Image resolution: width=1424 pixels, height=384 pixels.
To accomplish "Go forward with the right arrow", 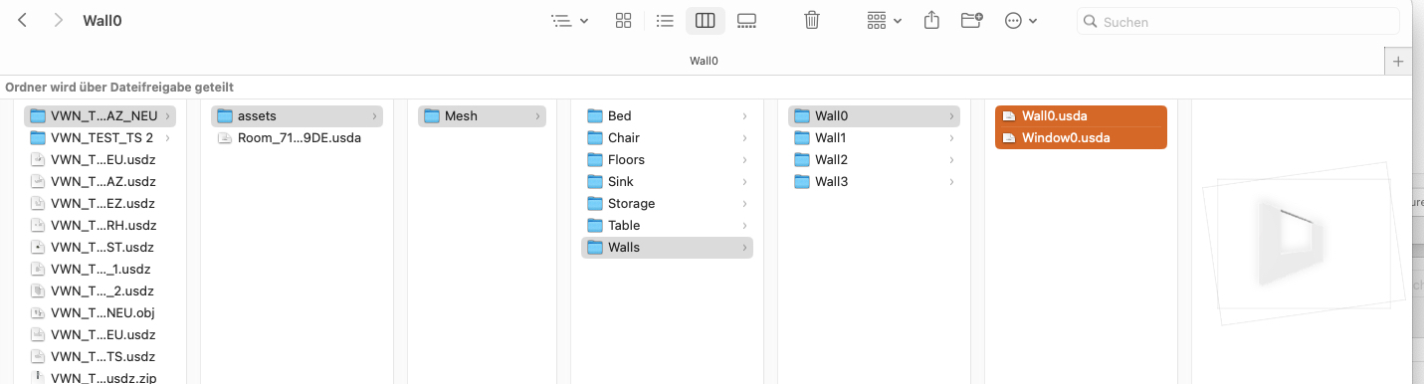I will point(59,20).
